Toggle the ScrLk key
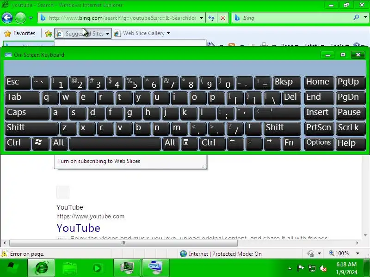 [x=351, y=129]
